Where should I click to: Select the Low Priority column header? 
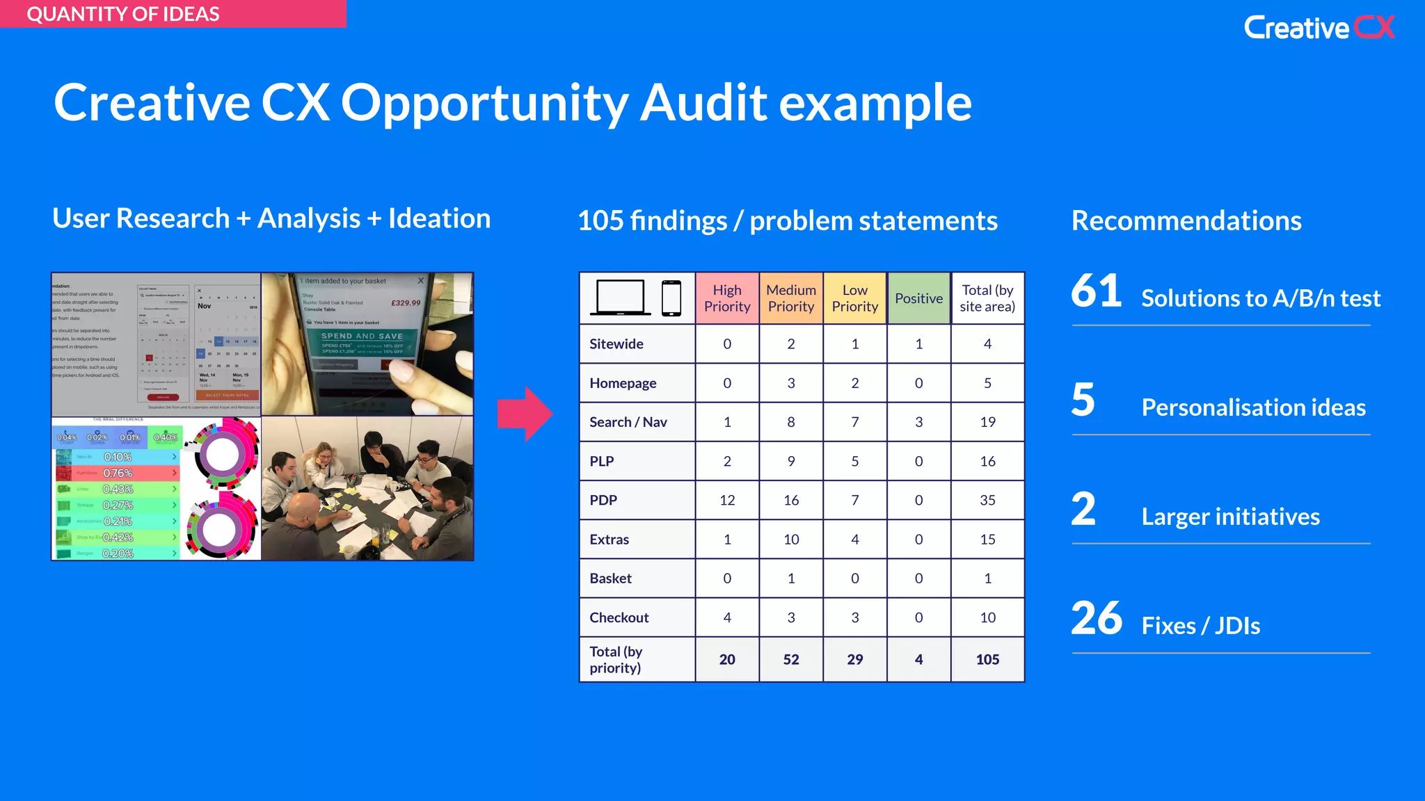(855, 298)
